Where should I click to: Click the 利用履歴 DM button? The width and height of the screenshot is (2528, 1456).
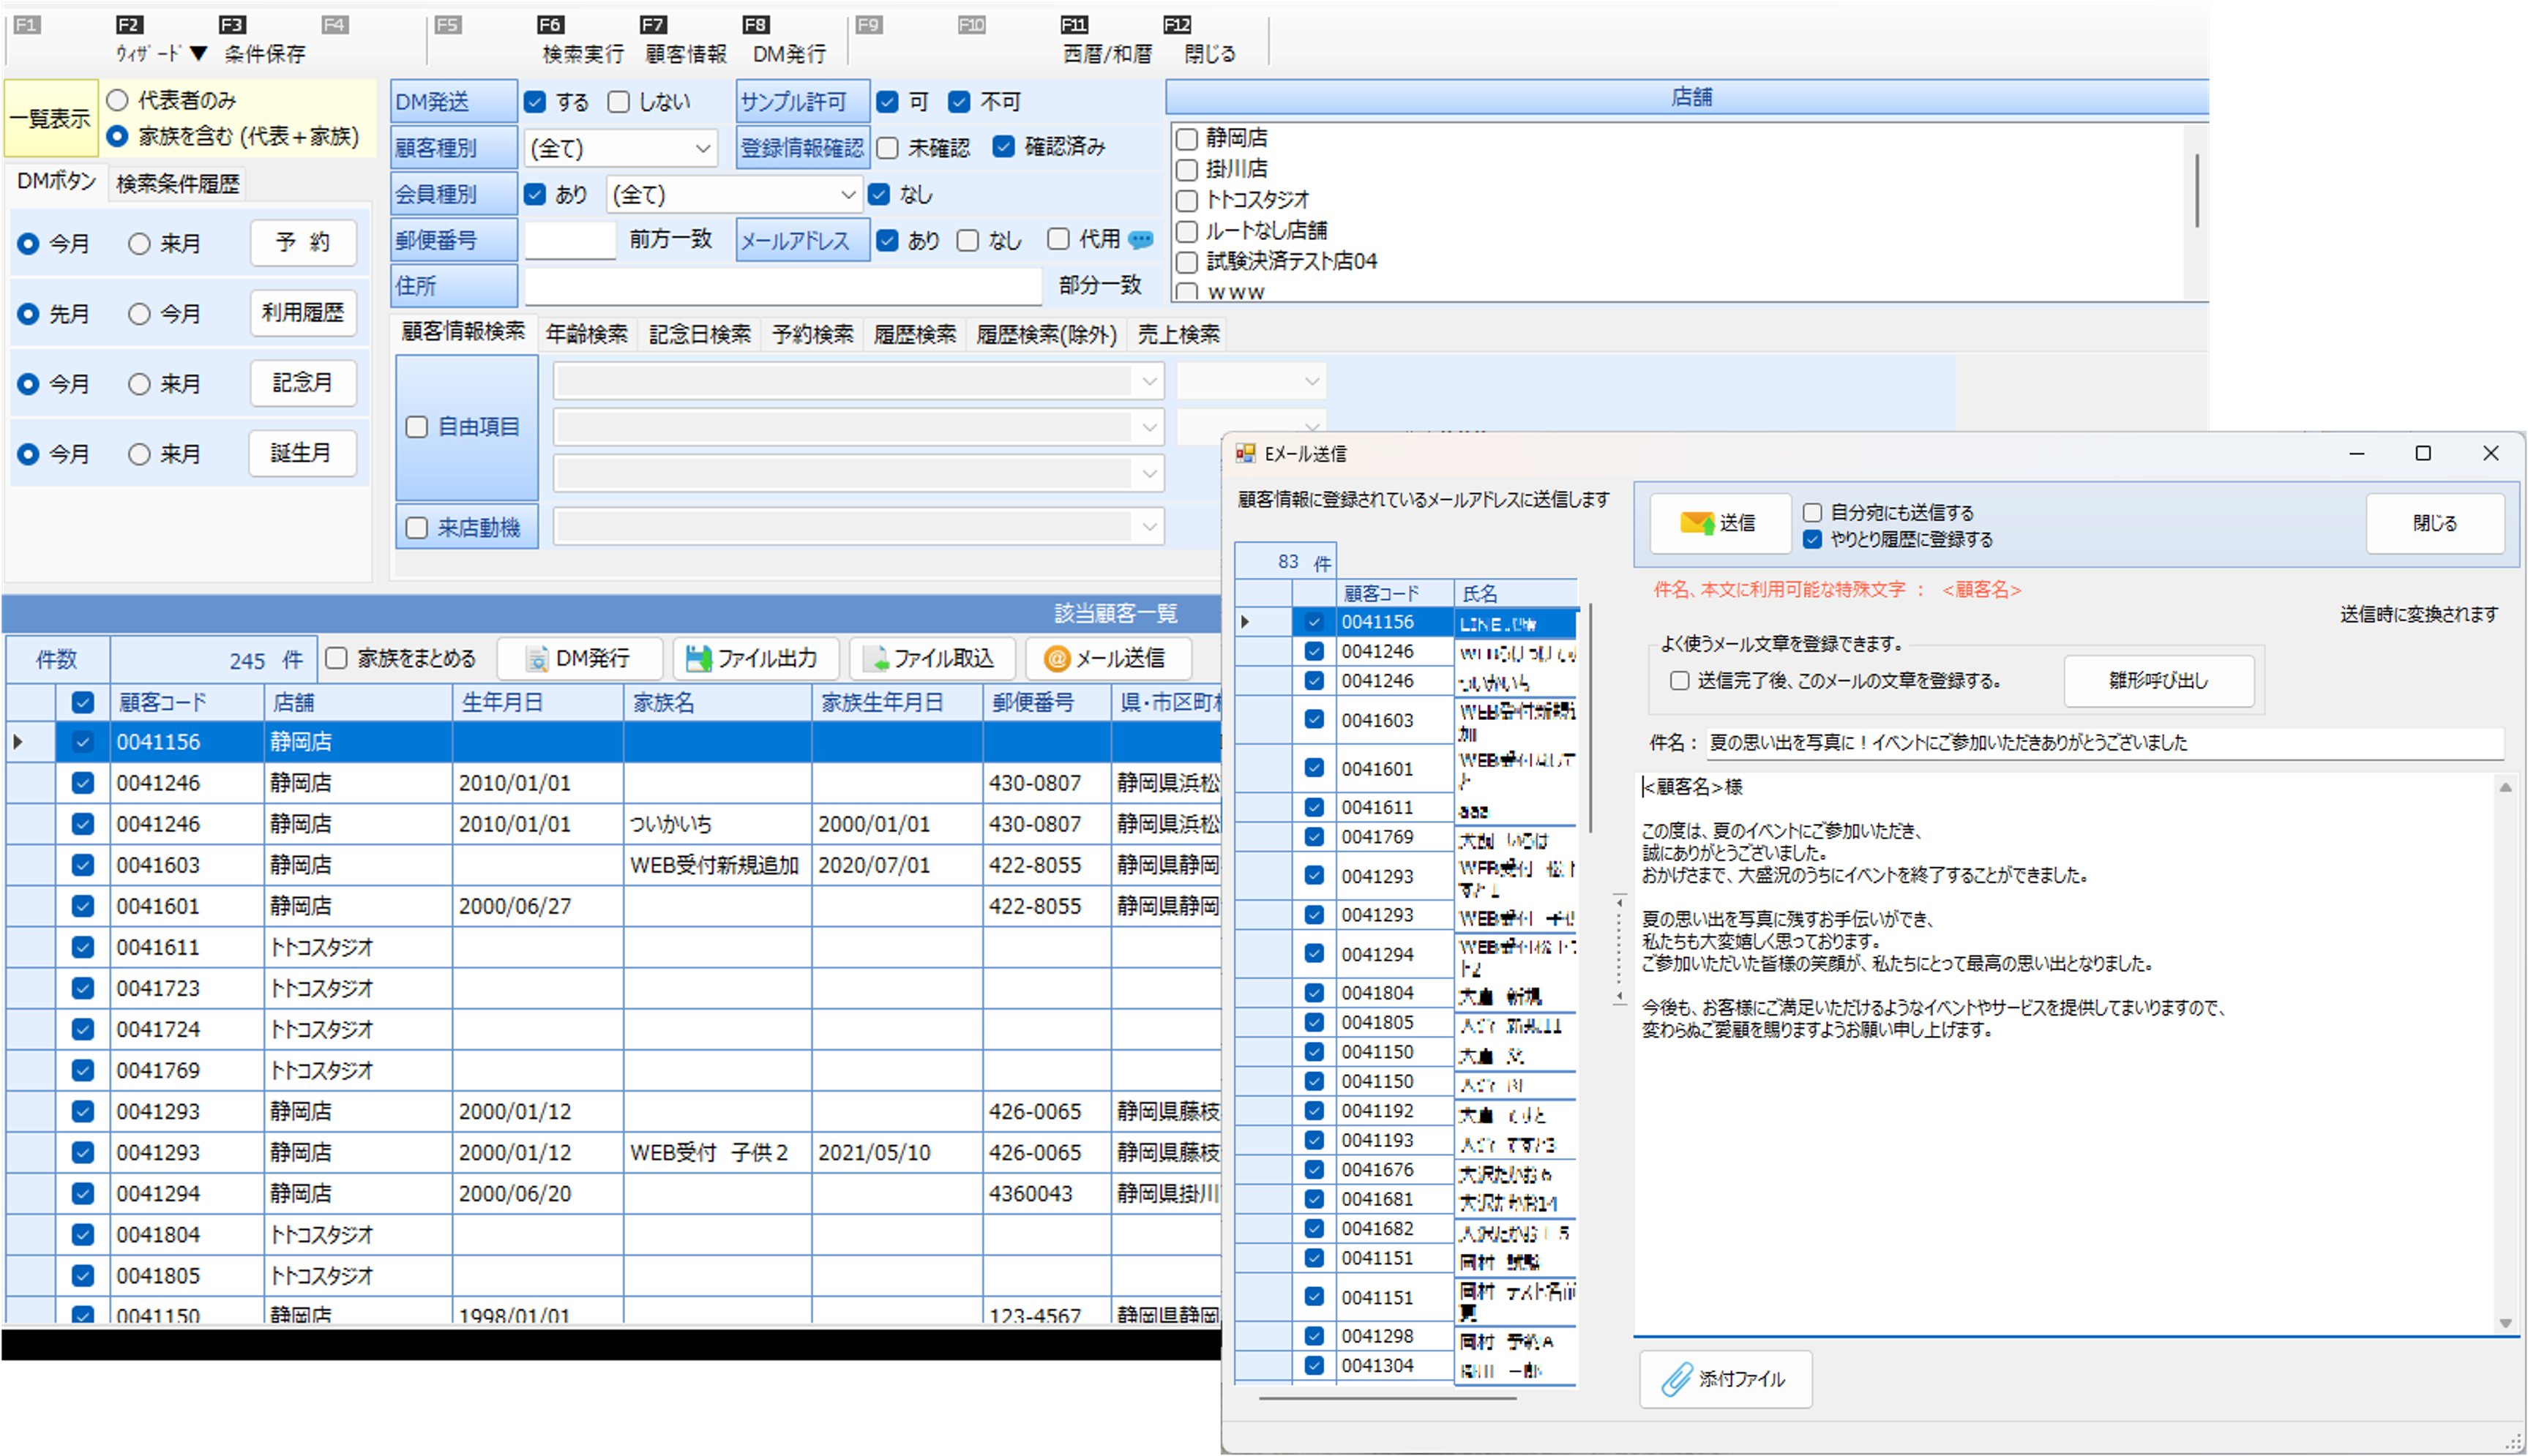[x=302, y=313]
